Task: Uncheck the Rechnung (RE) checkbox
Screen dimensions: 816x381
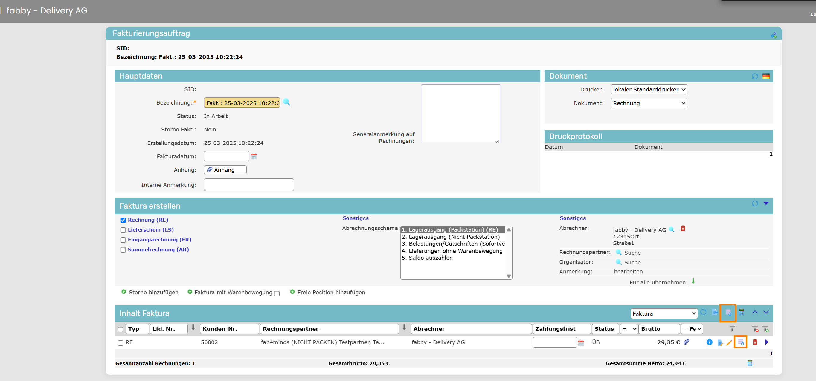Action: click(123, 220)
